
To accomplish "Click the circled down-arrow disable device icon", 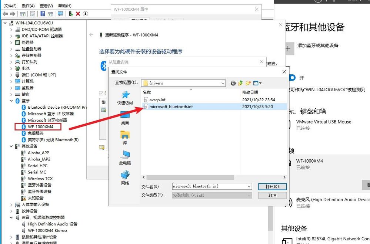I will (86, 14).
